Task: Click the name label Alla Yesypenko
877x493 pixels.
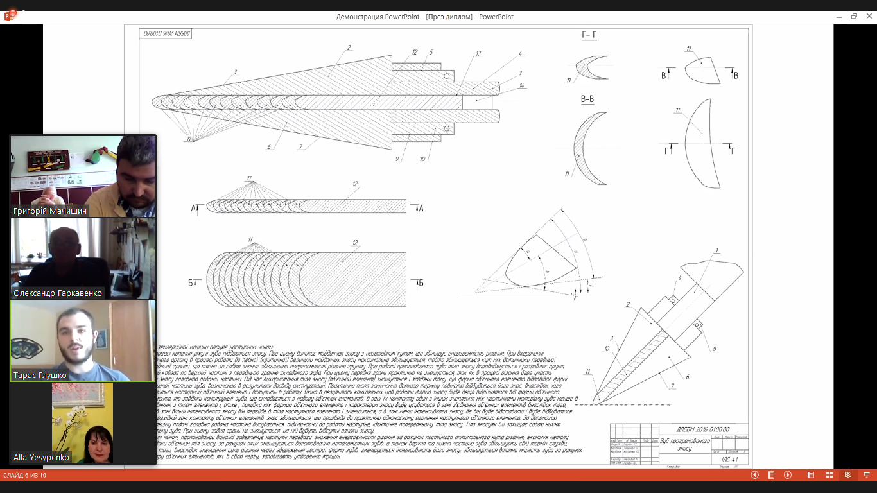Action: [41, 458]
